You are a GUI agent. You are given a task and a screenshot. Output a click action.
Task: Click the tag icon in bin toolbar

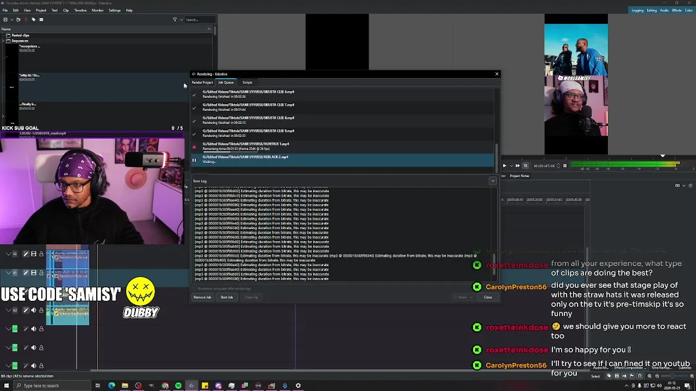[33, 20]
